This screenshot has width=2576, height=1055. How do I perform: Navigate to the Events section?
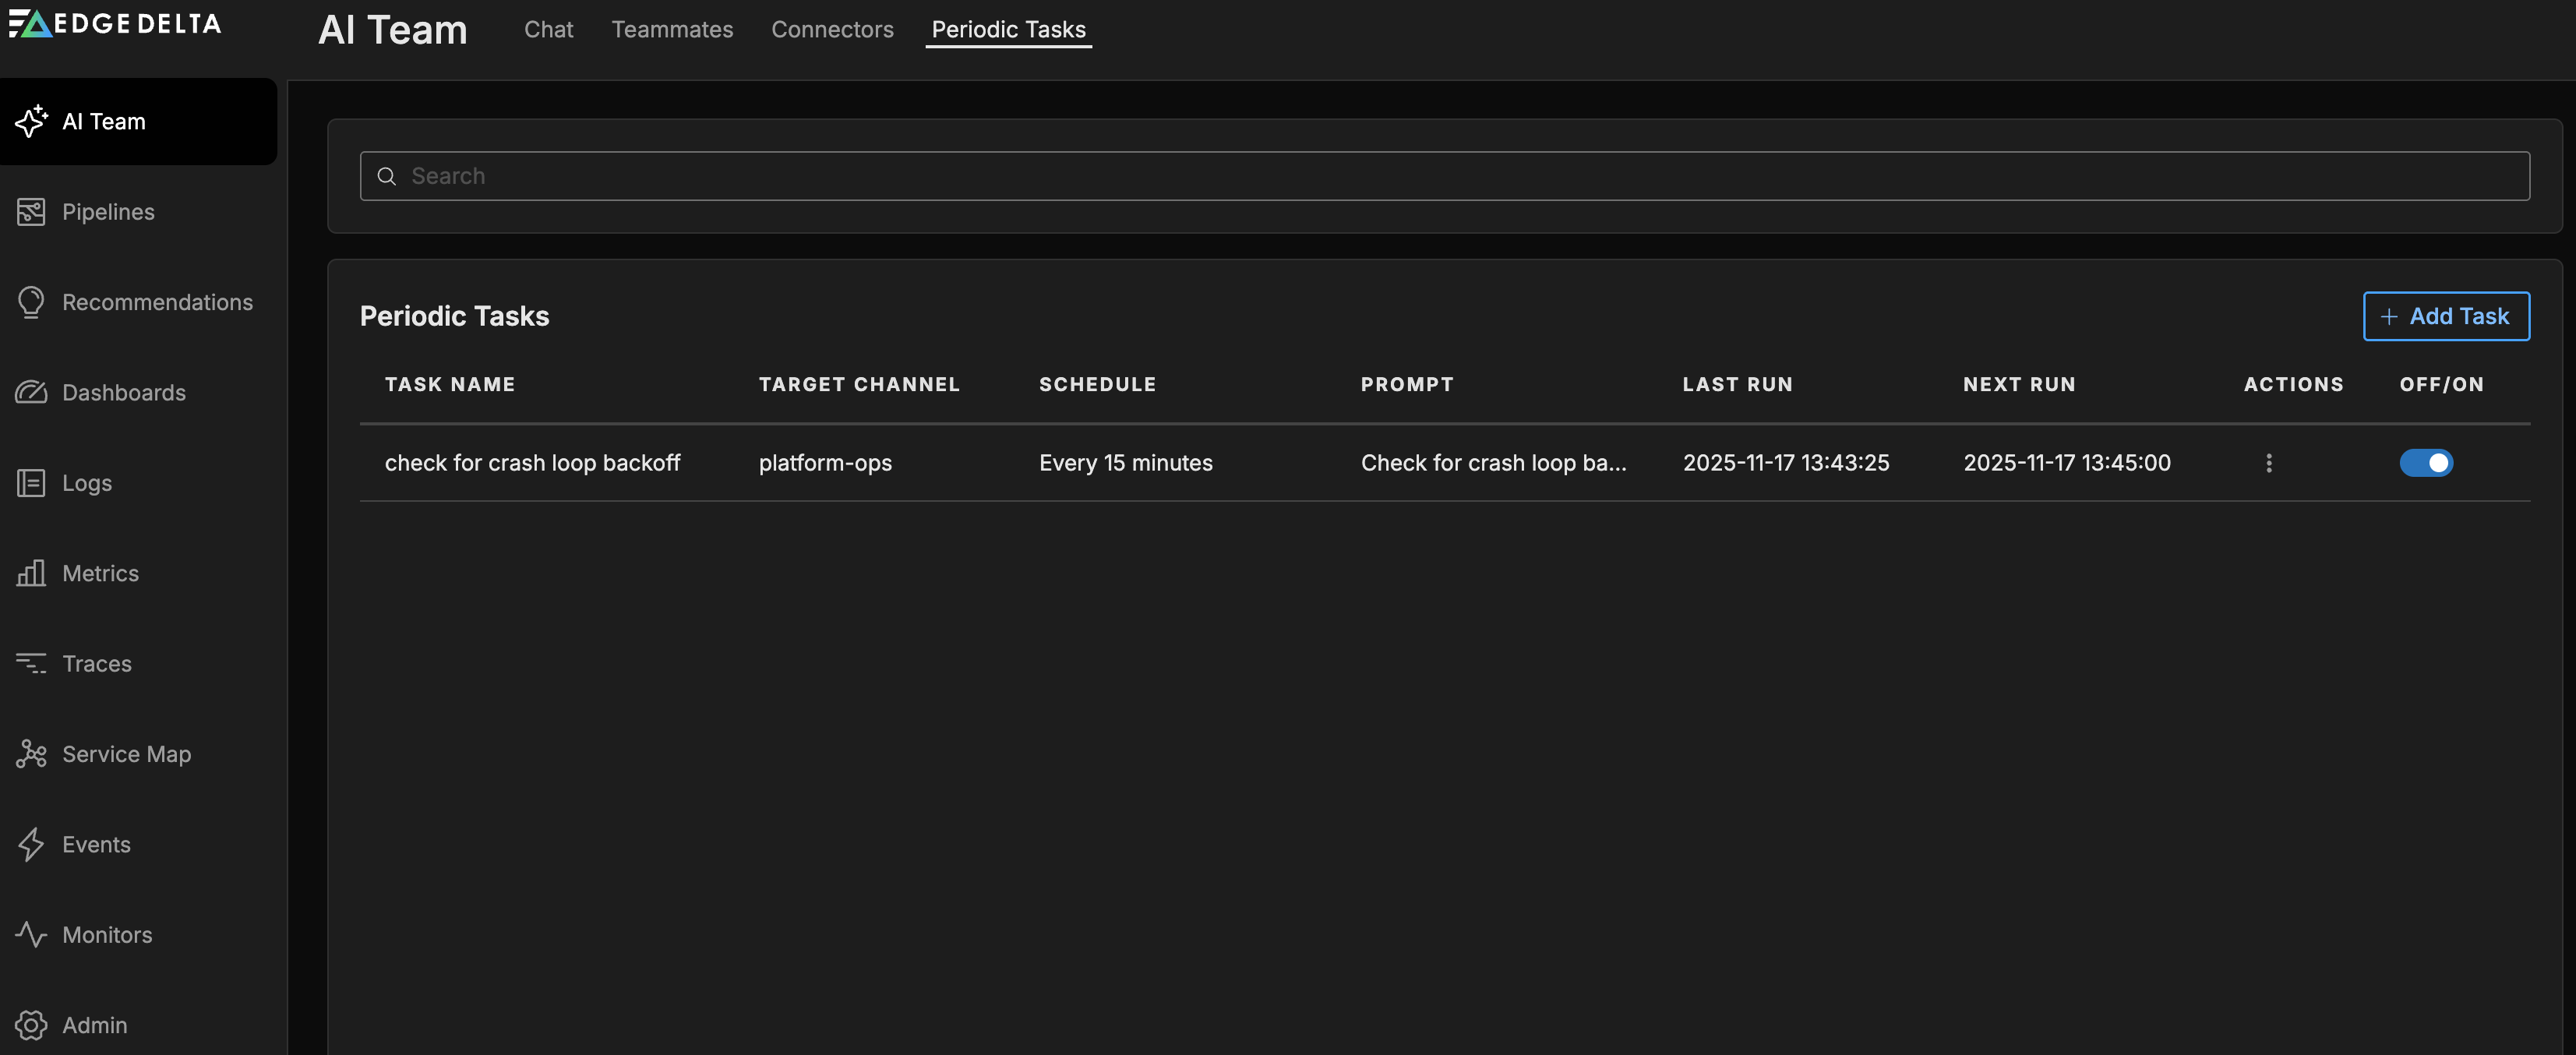click(x=96, y=844)
